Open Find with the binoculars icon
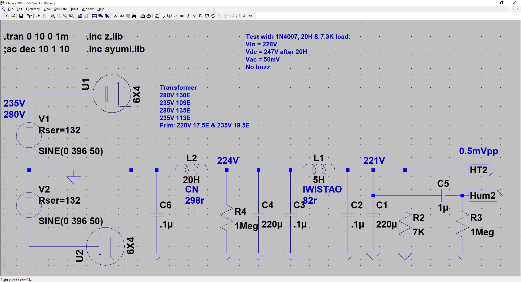 [x=134, y=16]
